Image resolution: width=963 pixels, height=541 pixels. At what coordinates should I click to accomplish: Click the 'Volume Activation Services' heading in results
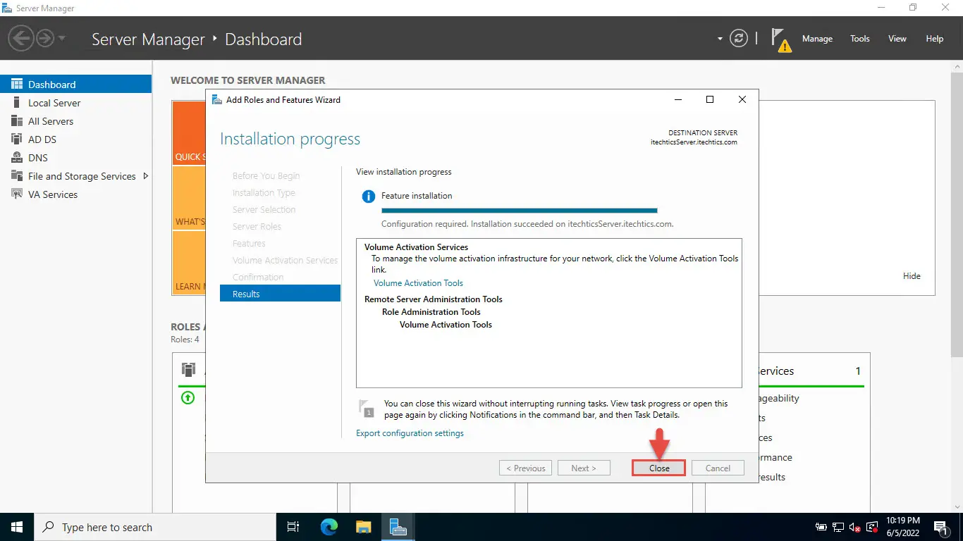[x=416, y=247]
